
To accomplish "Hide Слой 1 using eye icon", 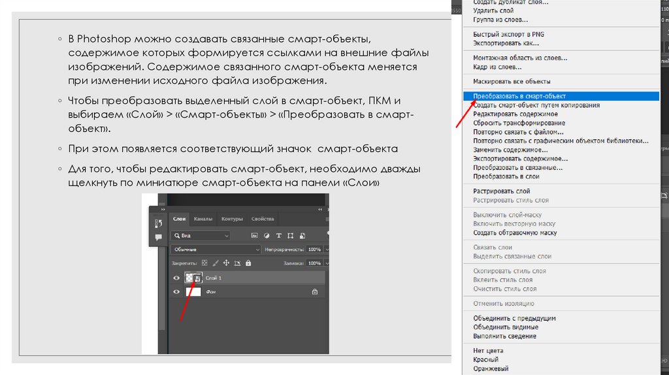I will (x=176, y=278).
